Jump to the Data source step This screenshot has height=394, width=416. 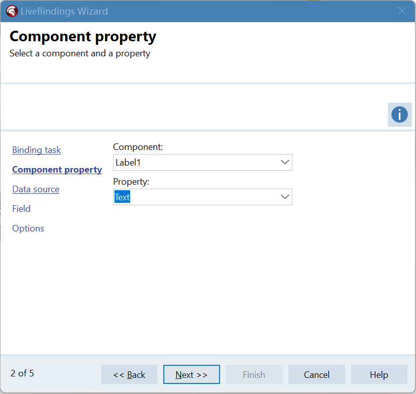pyautogui.click(x=36, y=189)
